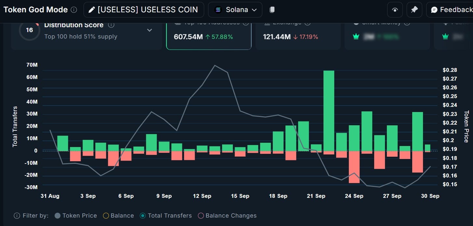Expand the Distribution Score panel chevron
473x226 pixels.
pos(150,30)
